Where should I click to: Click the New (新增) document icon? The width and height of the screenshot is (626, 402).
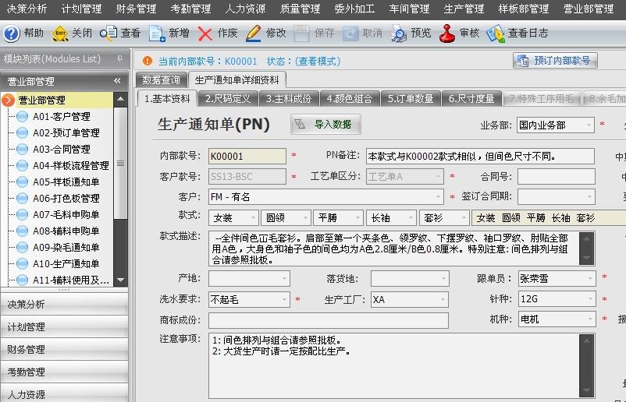coord(157,33)
